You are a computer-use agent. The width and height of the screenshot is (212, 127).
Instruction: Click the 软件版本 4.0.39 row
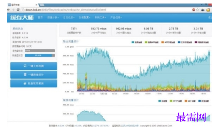[20, 38]
